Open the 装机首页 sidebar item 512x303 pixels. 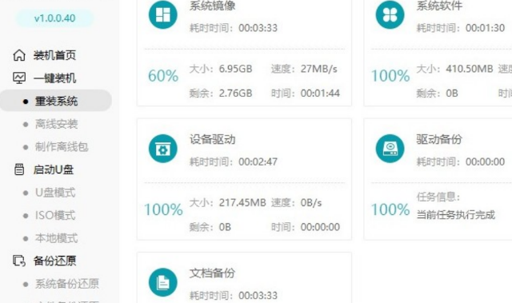(x=54, y=55)
